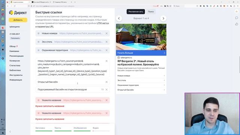The width and height of the screenshot is (240, 135).
Task: Remove the 'Эко отель' quick link
Action: 106,42
